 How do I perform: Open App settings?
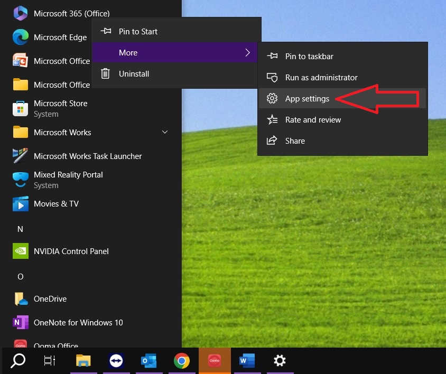[342, 98]
